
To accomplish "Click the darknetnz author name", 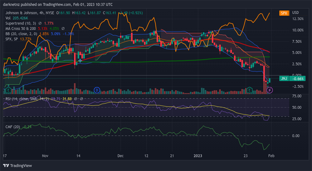I will coord(12,4).
